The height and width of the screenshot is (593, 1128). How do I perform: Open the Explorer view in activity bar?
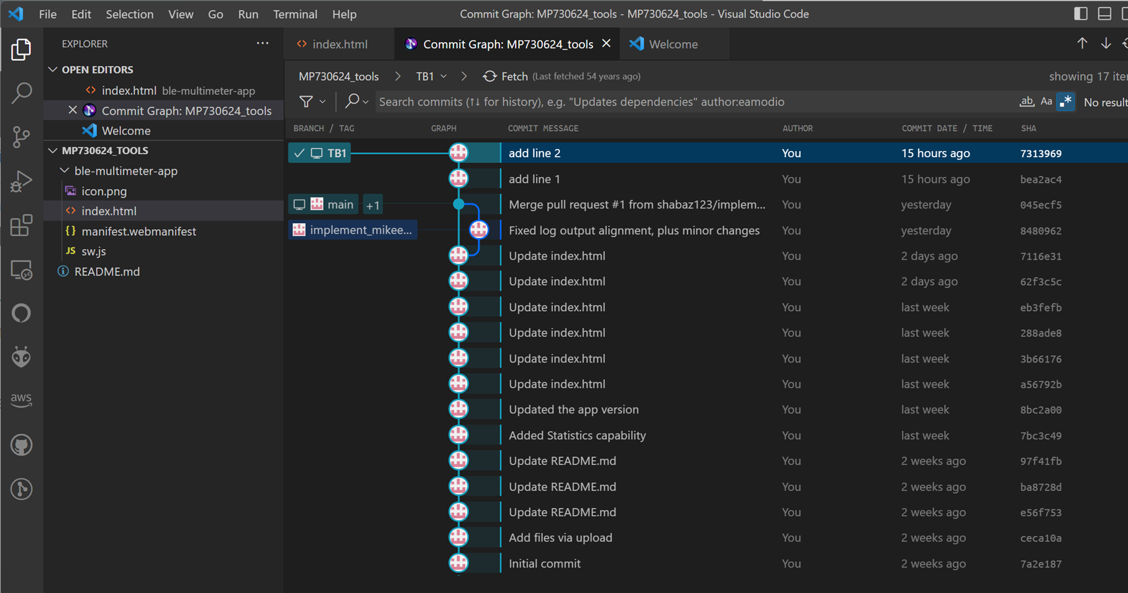tap(21, 50)
